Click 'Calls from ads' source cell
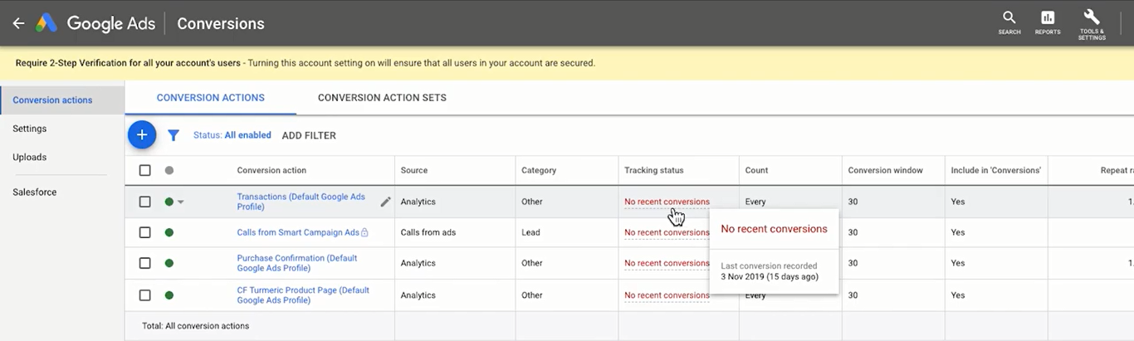The height and width of the screenshot is (341, 1134). tap(428, 233)
